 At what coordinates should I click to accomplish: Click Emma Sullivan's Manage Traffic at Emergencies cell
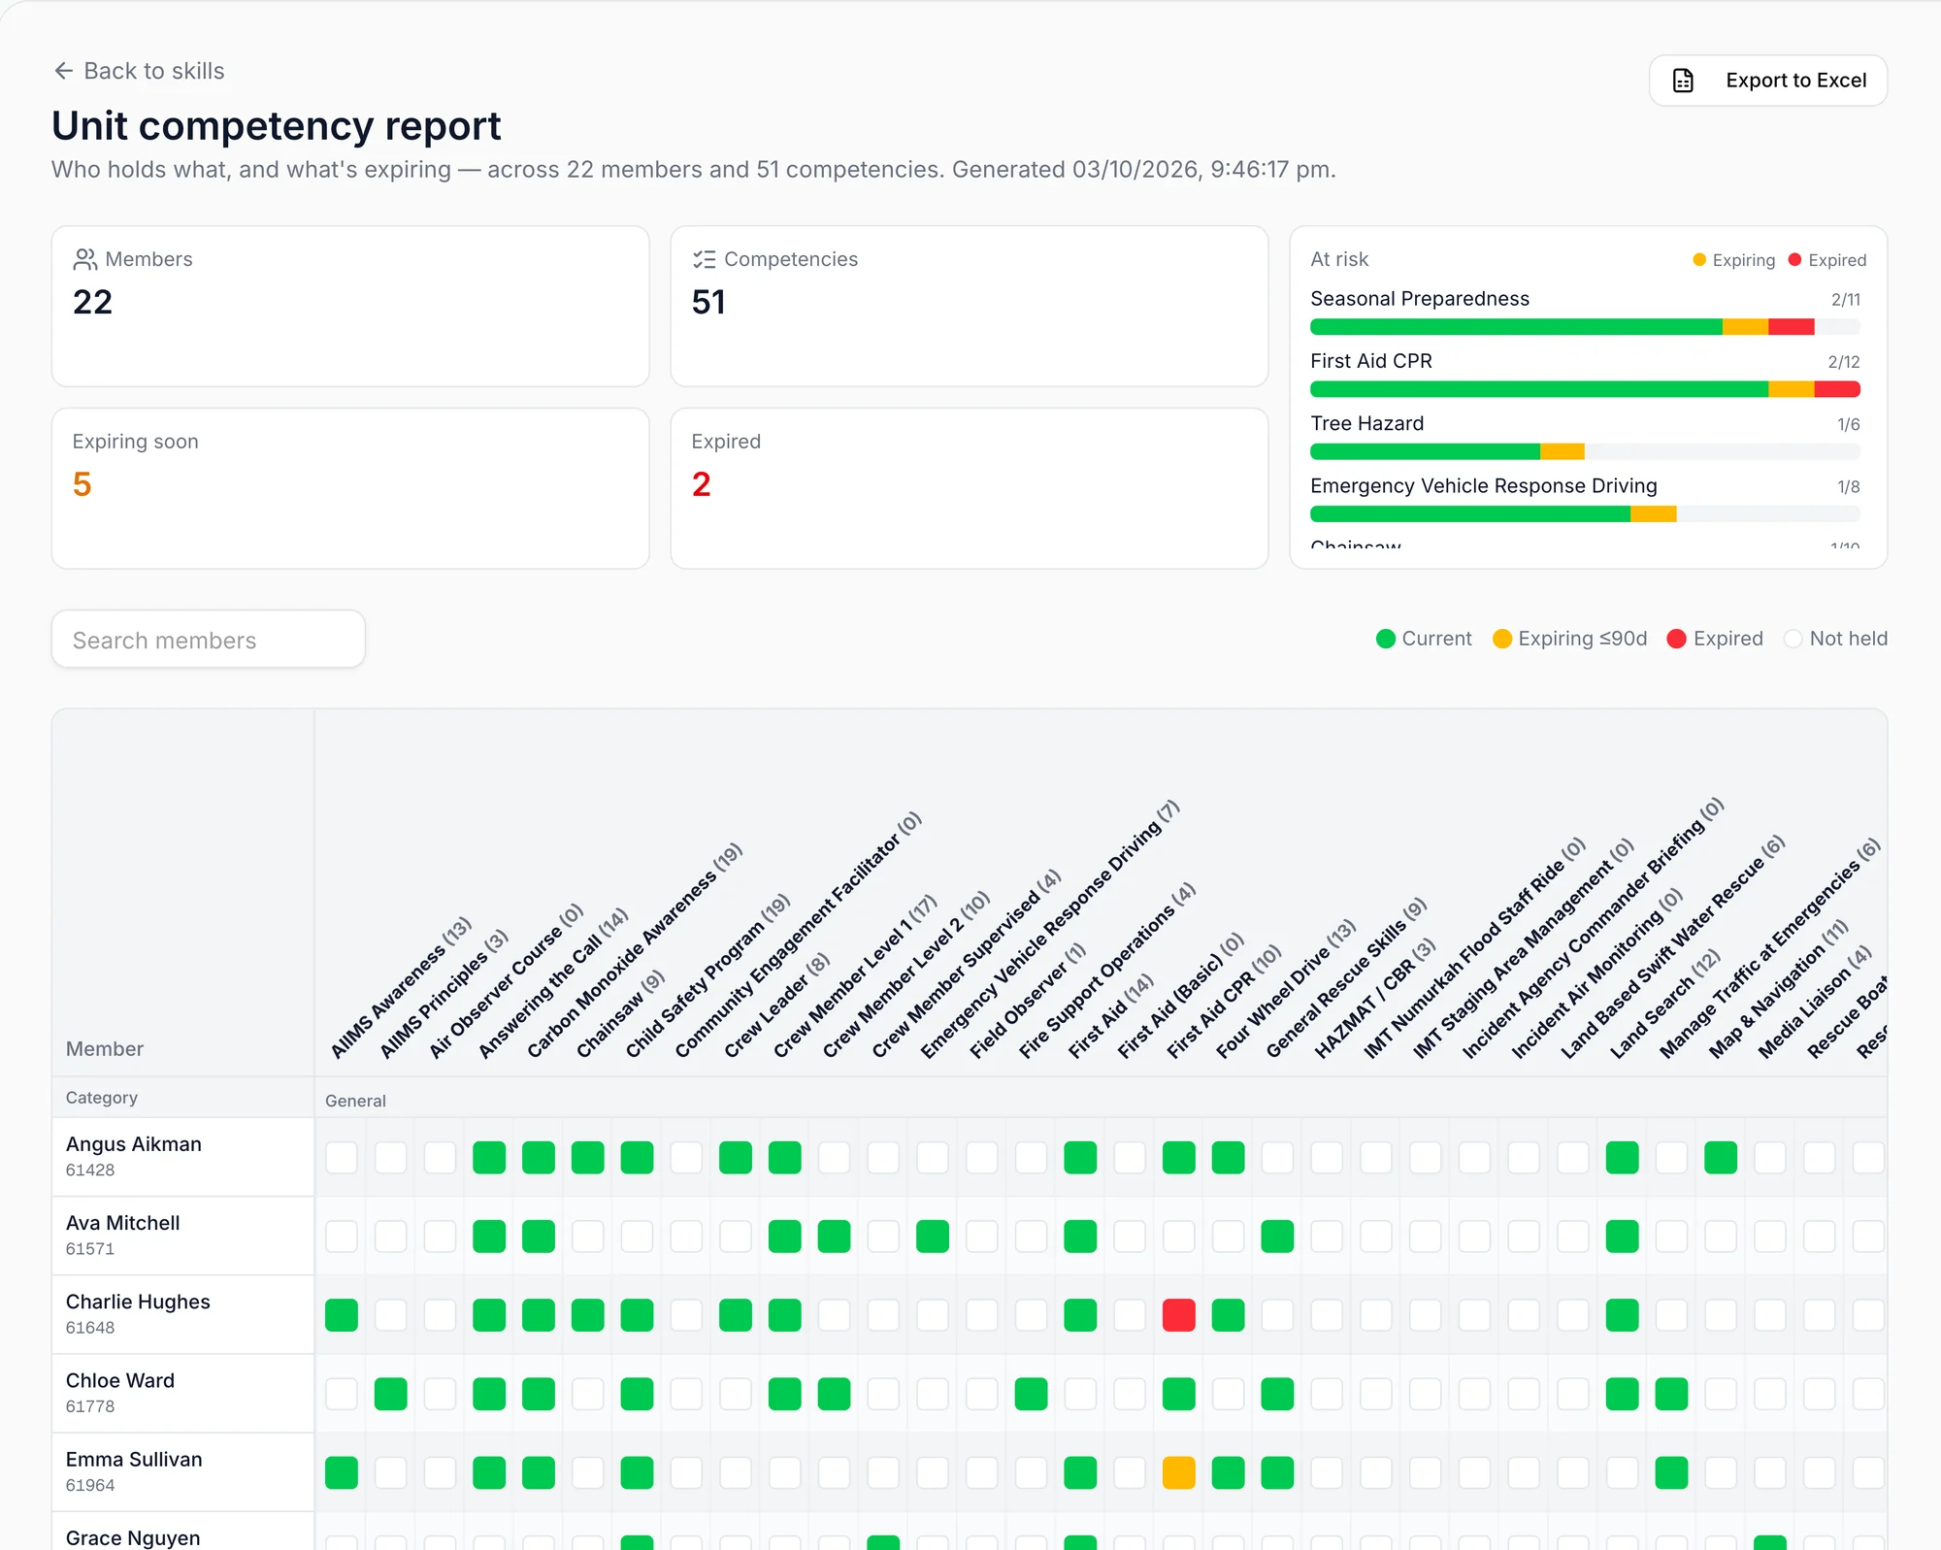[1671, 1472]
